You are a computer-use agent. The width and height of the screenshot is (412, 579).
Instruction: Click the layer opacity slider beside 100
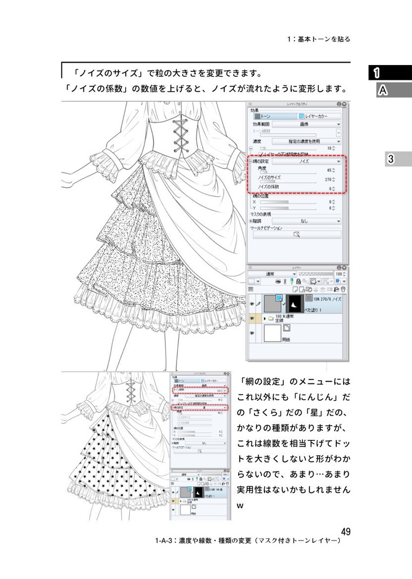coord(316,274)
